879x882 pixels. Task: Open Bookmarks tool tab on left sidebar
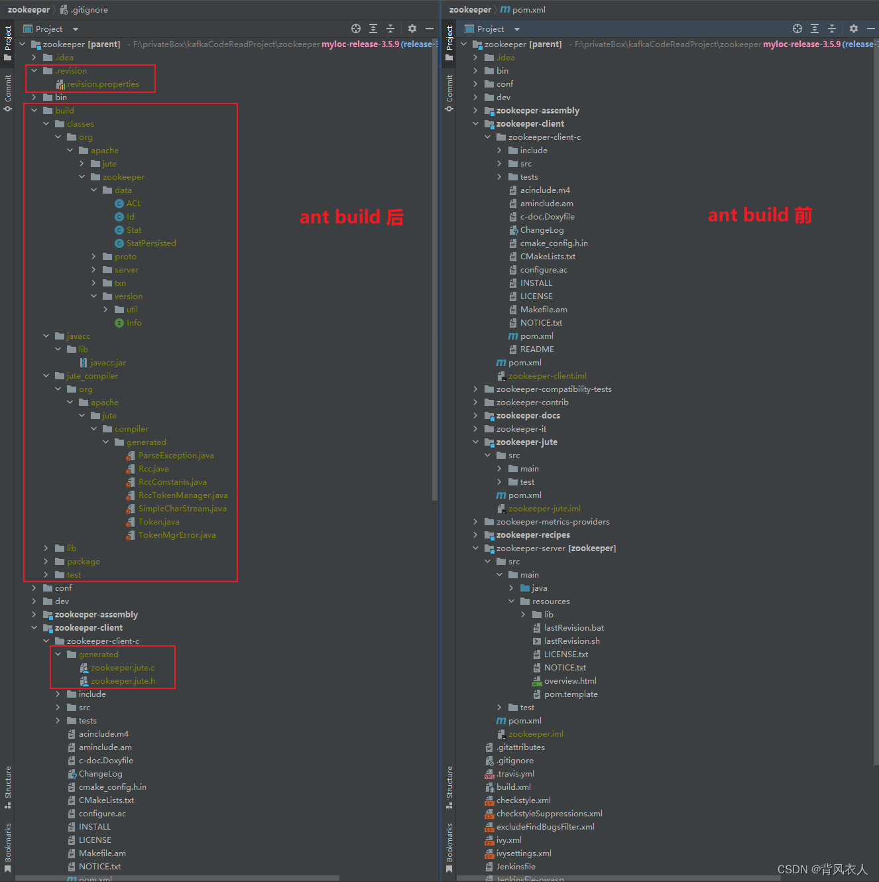coord(7,848)
